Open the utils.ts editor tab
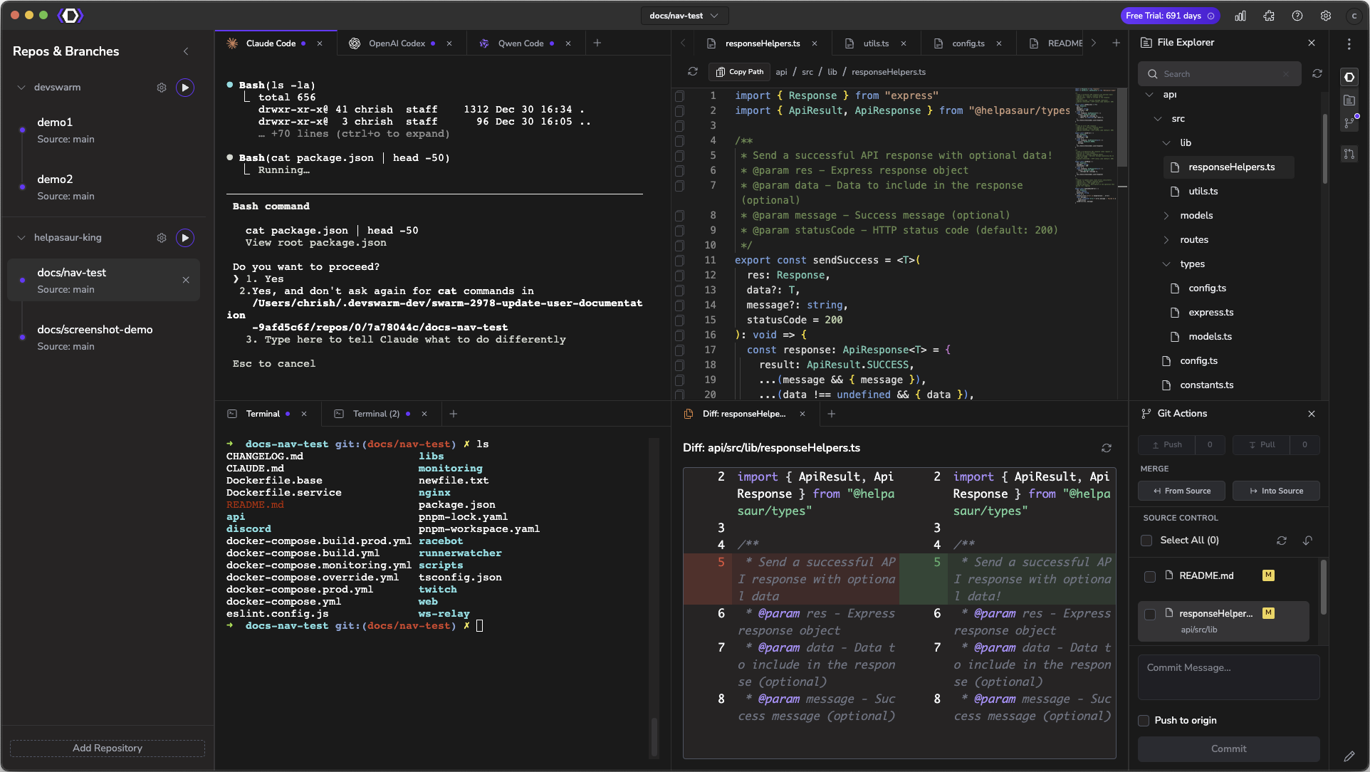Image resolution: width=1370 pixels, height=772 pixels. pos(875,43)
